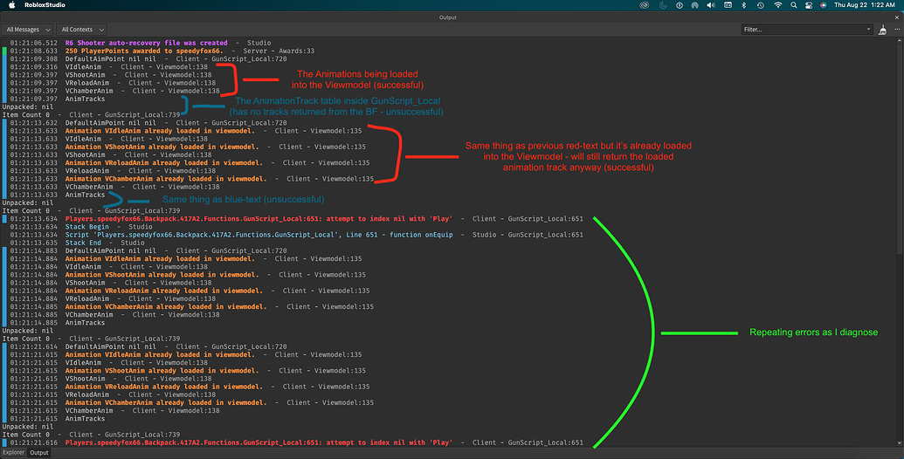
Task: Clear the output log with the broom icon
Action: click(x=882, y=30)
